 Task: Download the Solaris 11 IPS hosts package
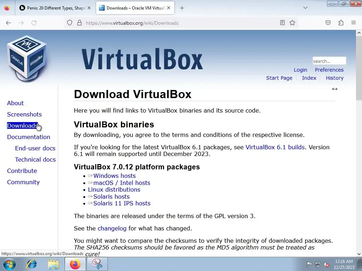pos(122,203)
